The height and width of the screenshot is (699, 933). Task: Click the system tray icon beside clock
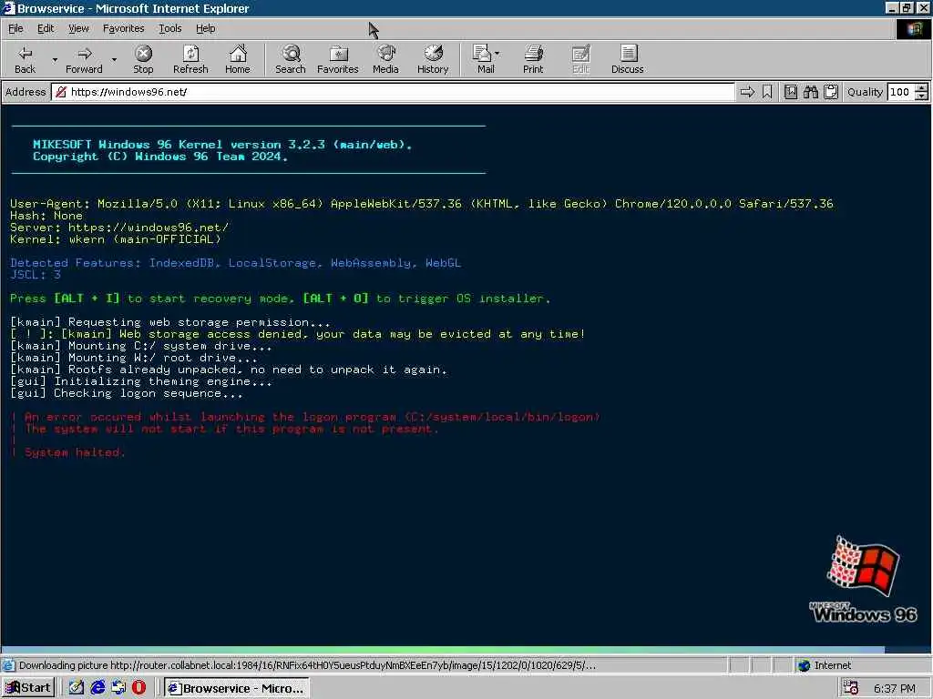pos(851,688)
